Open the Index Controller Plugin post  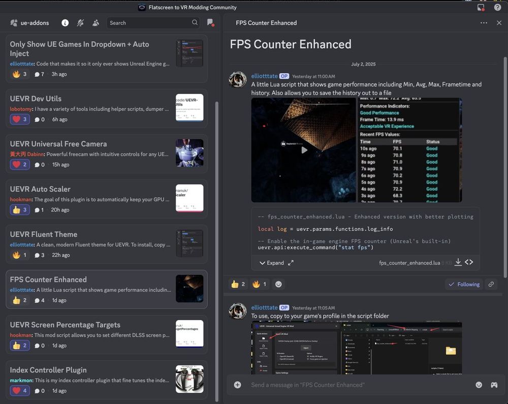(107, 380)
